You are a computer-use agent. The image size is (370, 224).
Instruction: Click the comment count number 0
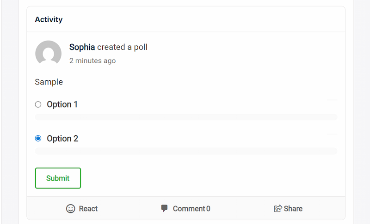208,209
